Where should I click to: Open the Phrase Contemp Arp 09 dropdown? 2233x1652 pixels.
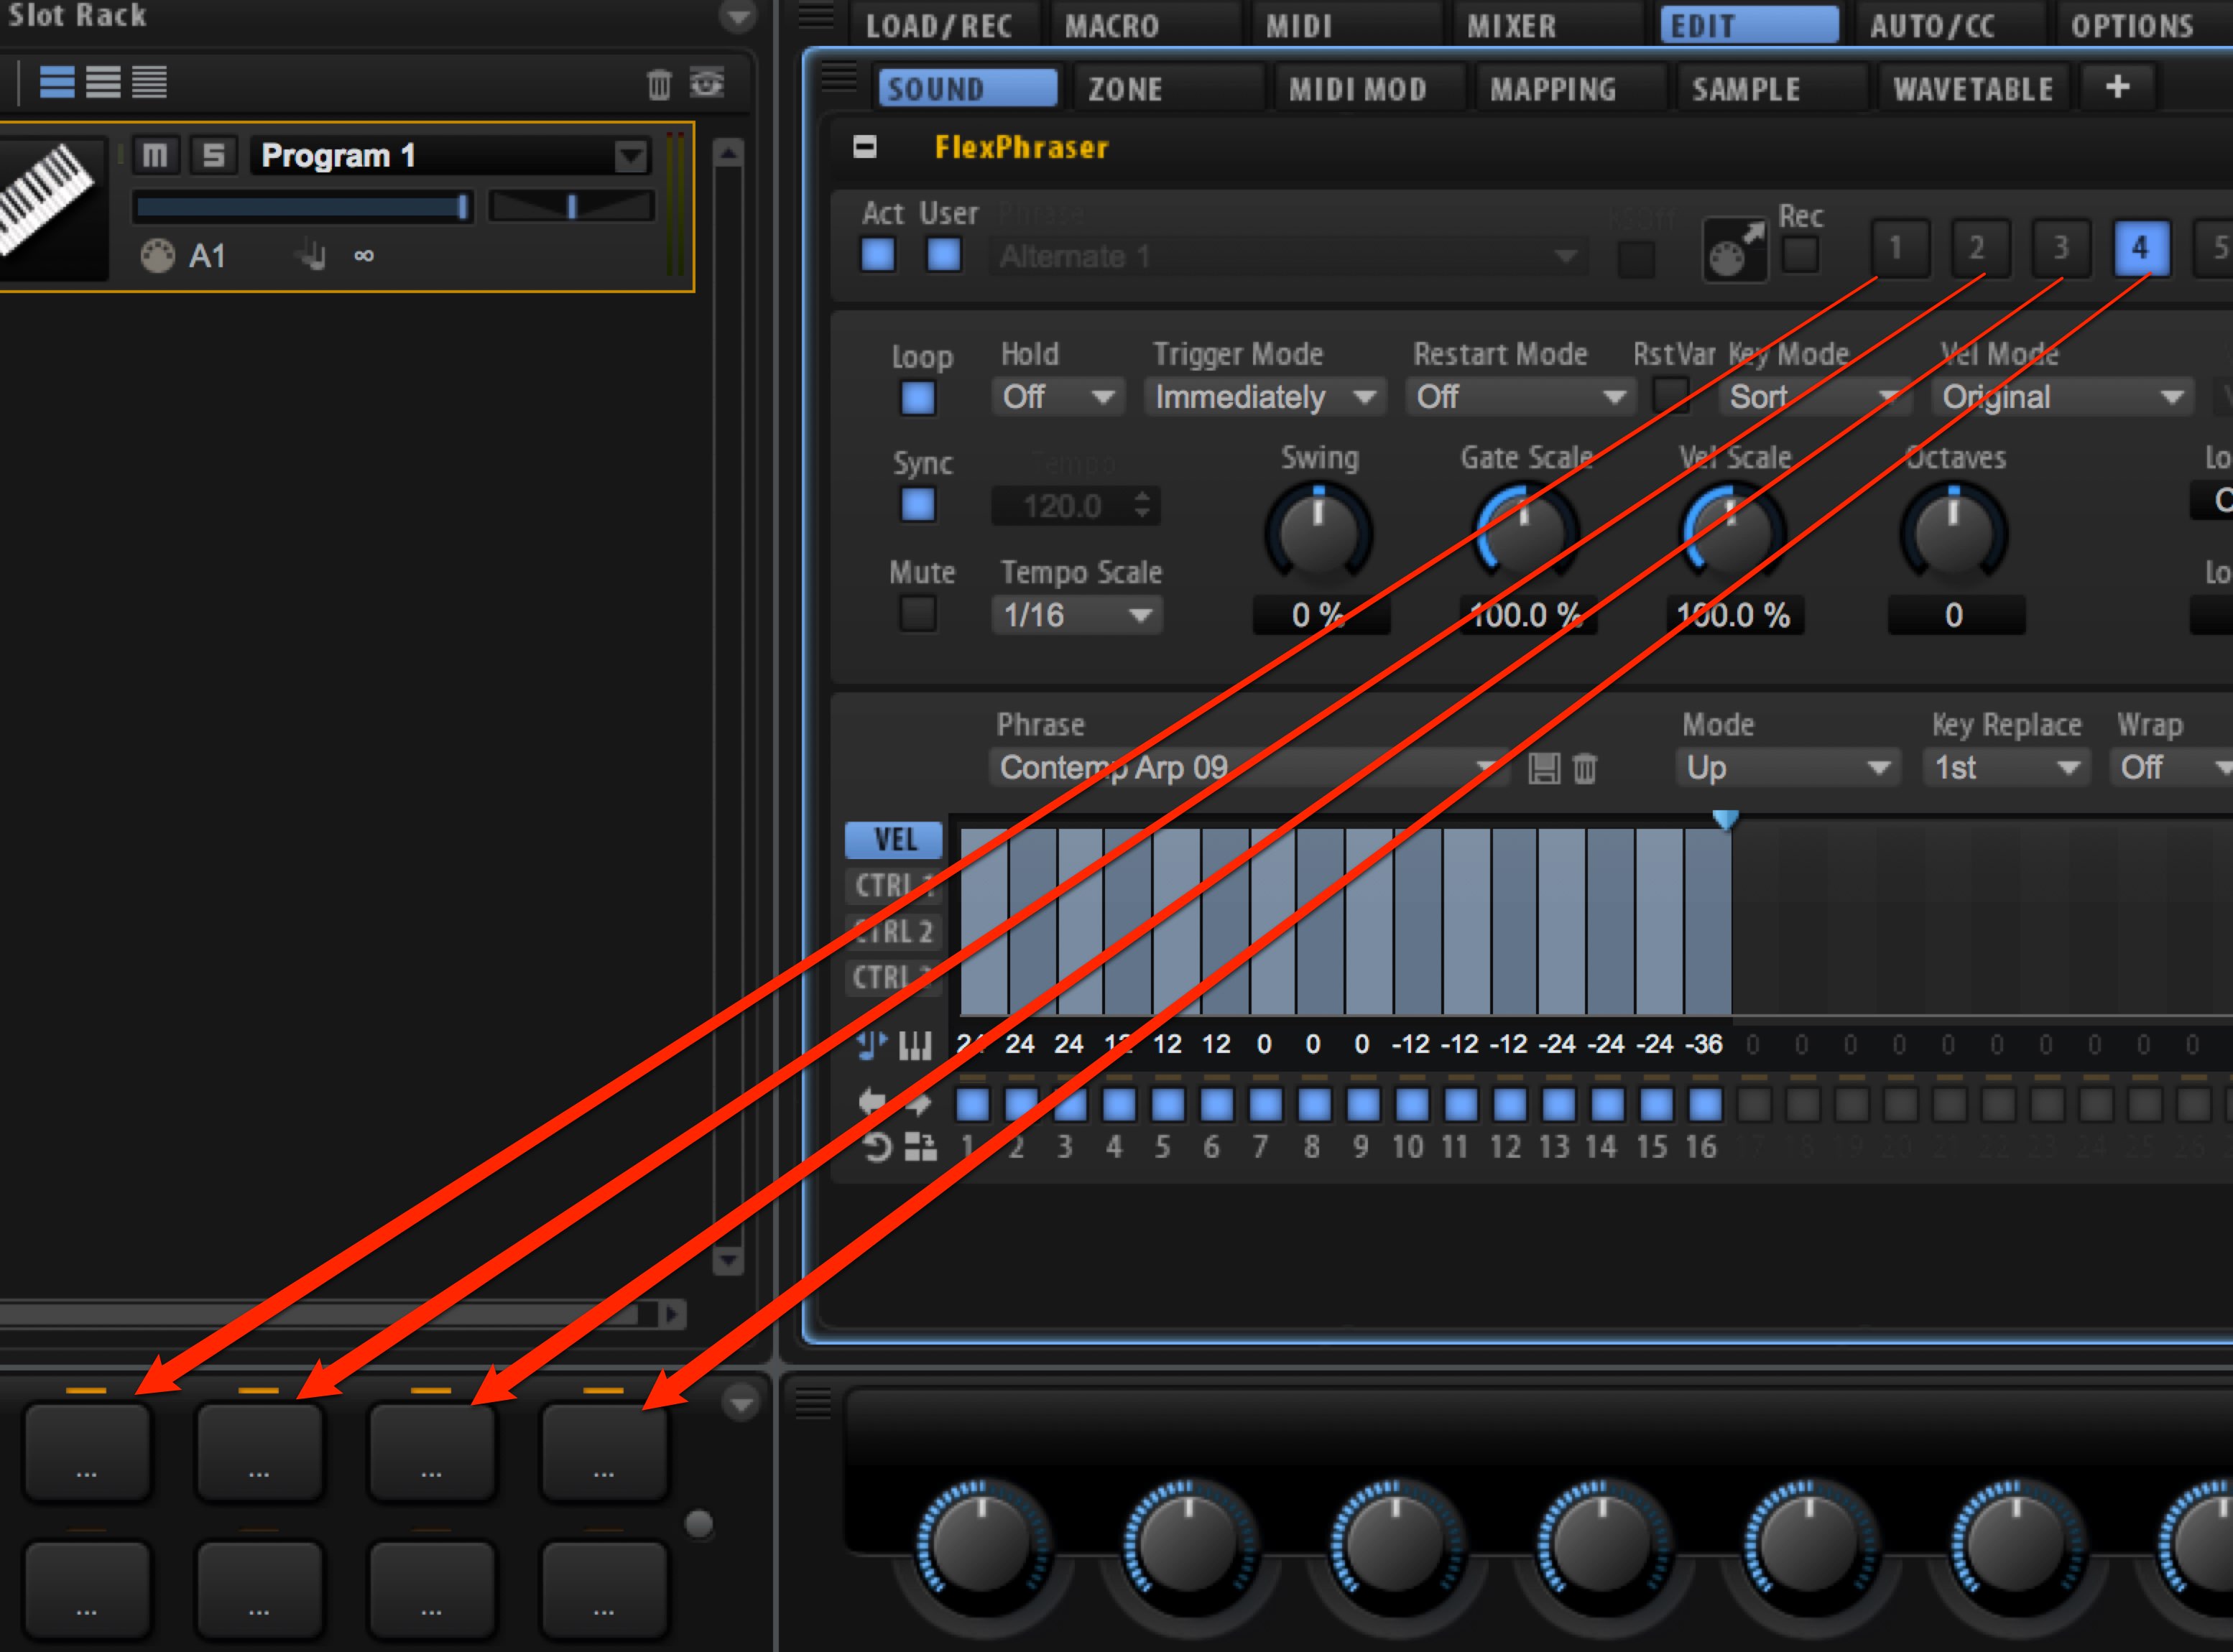[1248, 767]
